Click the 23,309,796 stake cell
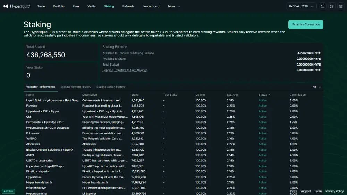Image resolution: width=347 pixels, height=195 pixels. pos(138,194)
